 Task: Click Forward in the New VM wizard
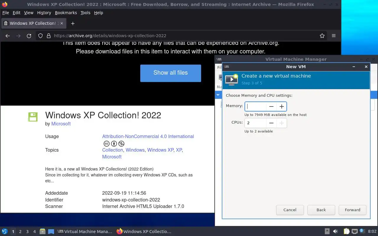pyautogui.click(x=353, y=210)
